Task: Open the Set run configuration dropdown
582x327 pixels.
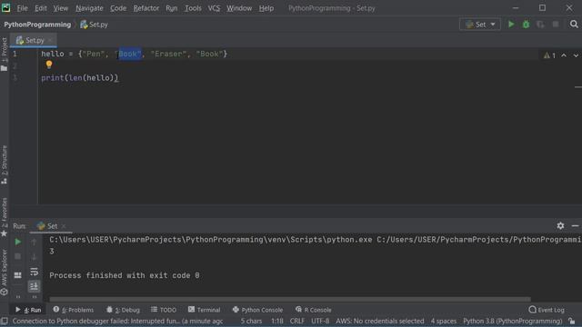Action: coord(480,25)
